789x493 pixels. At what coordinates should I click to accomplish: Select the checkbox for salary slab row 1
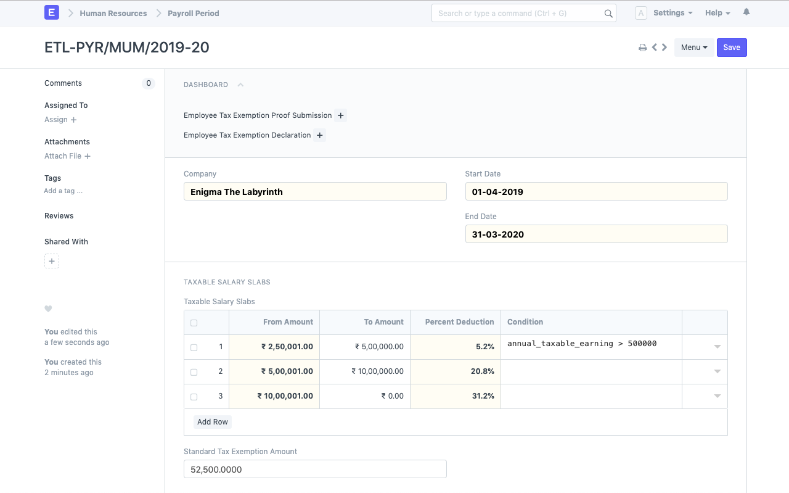pos(194,347)
